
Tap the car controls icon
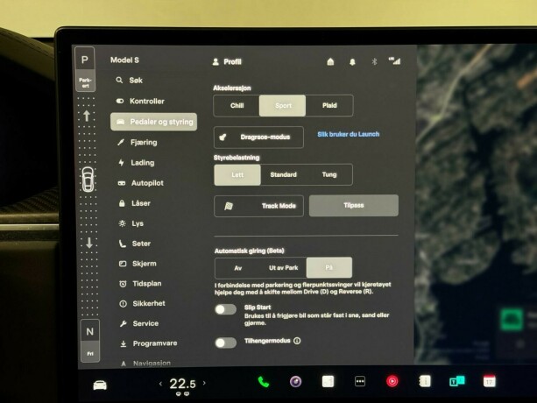pyautogui.click(x=100, y=385)
